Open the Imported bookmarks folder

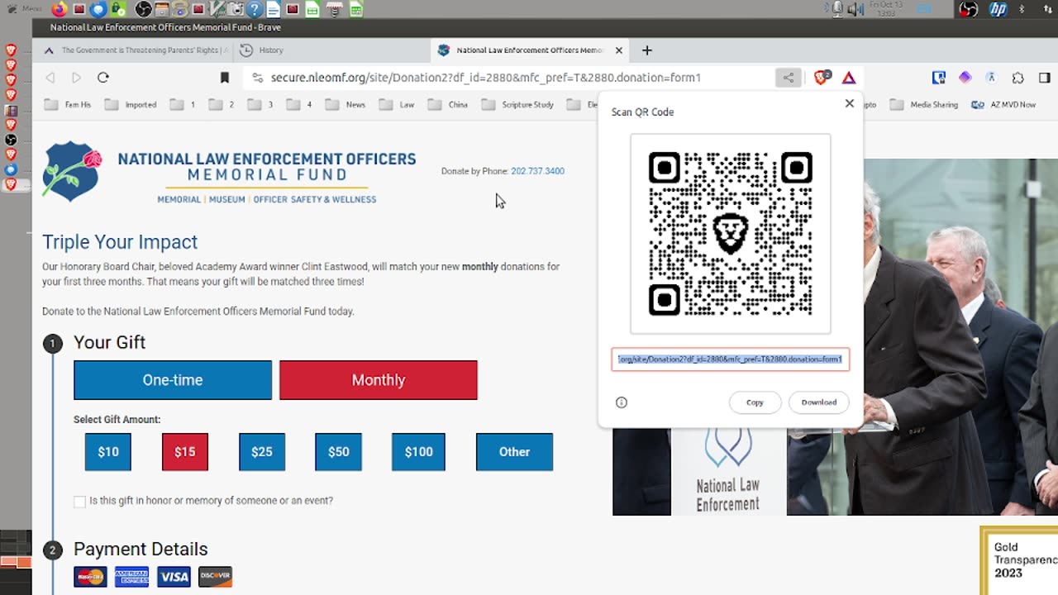pyautogui.click(x=131, y=105)
